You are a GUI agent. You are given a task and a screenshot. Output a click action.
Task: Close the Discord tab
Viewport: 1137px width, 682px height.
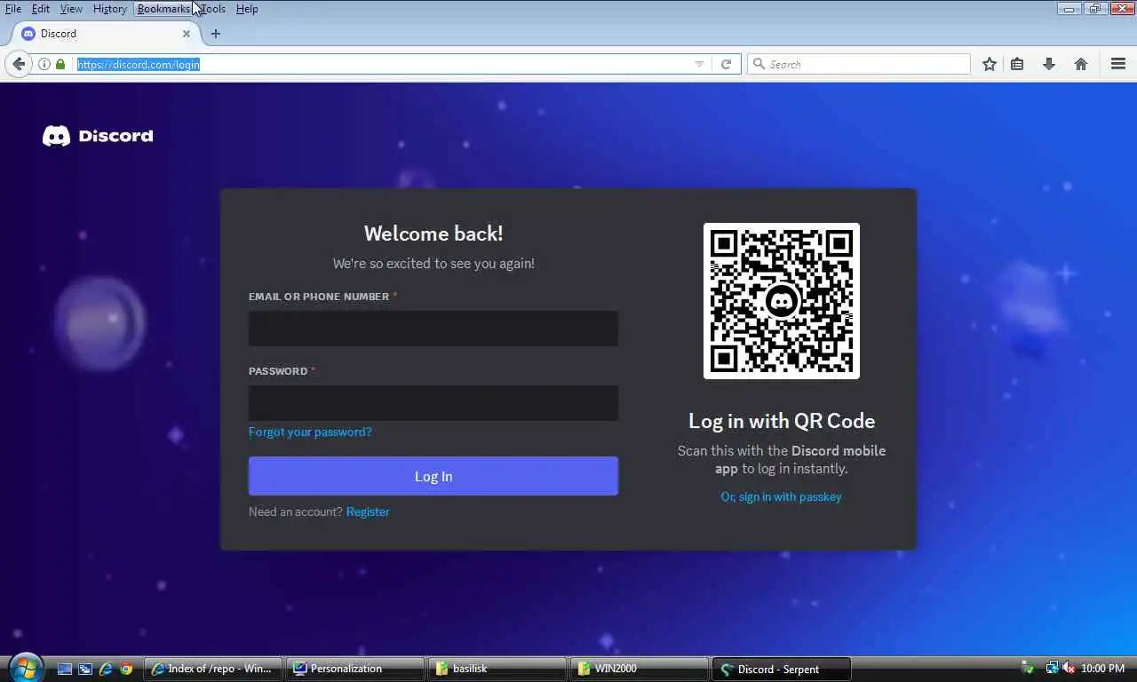[x=187, y=34]
